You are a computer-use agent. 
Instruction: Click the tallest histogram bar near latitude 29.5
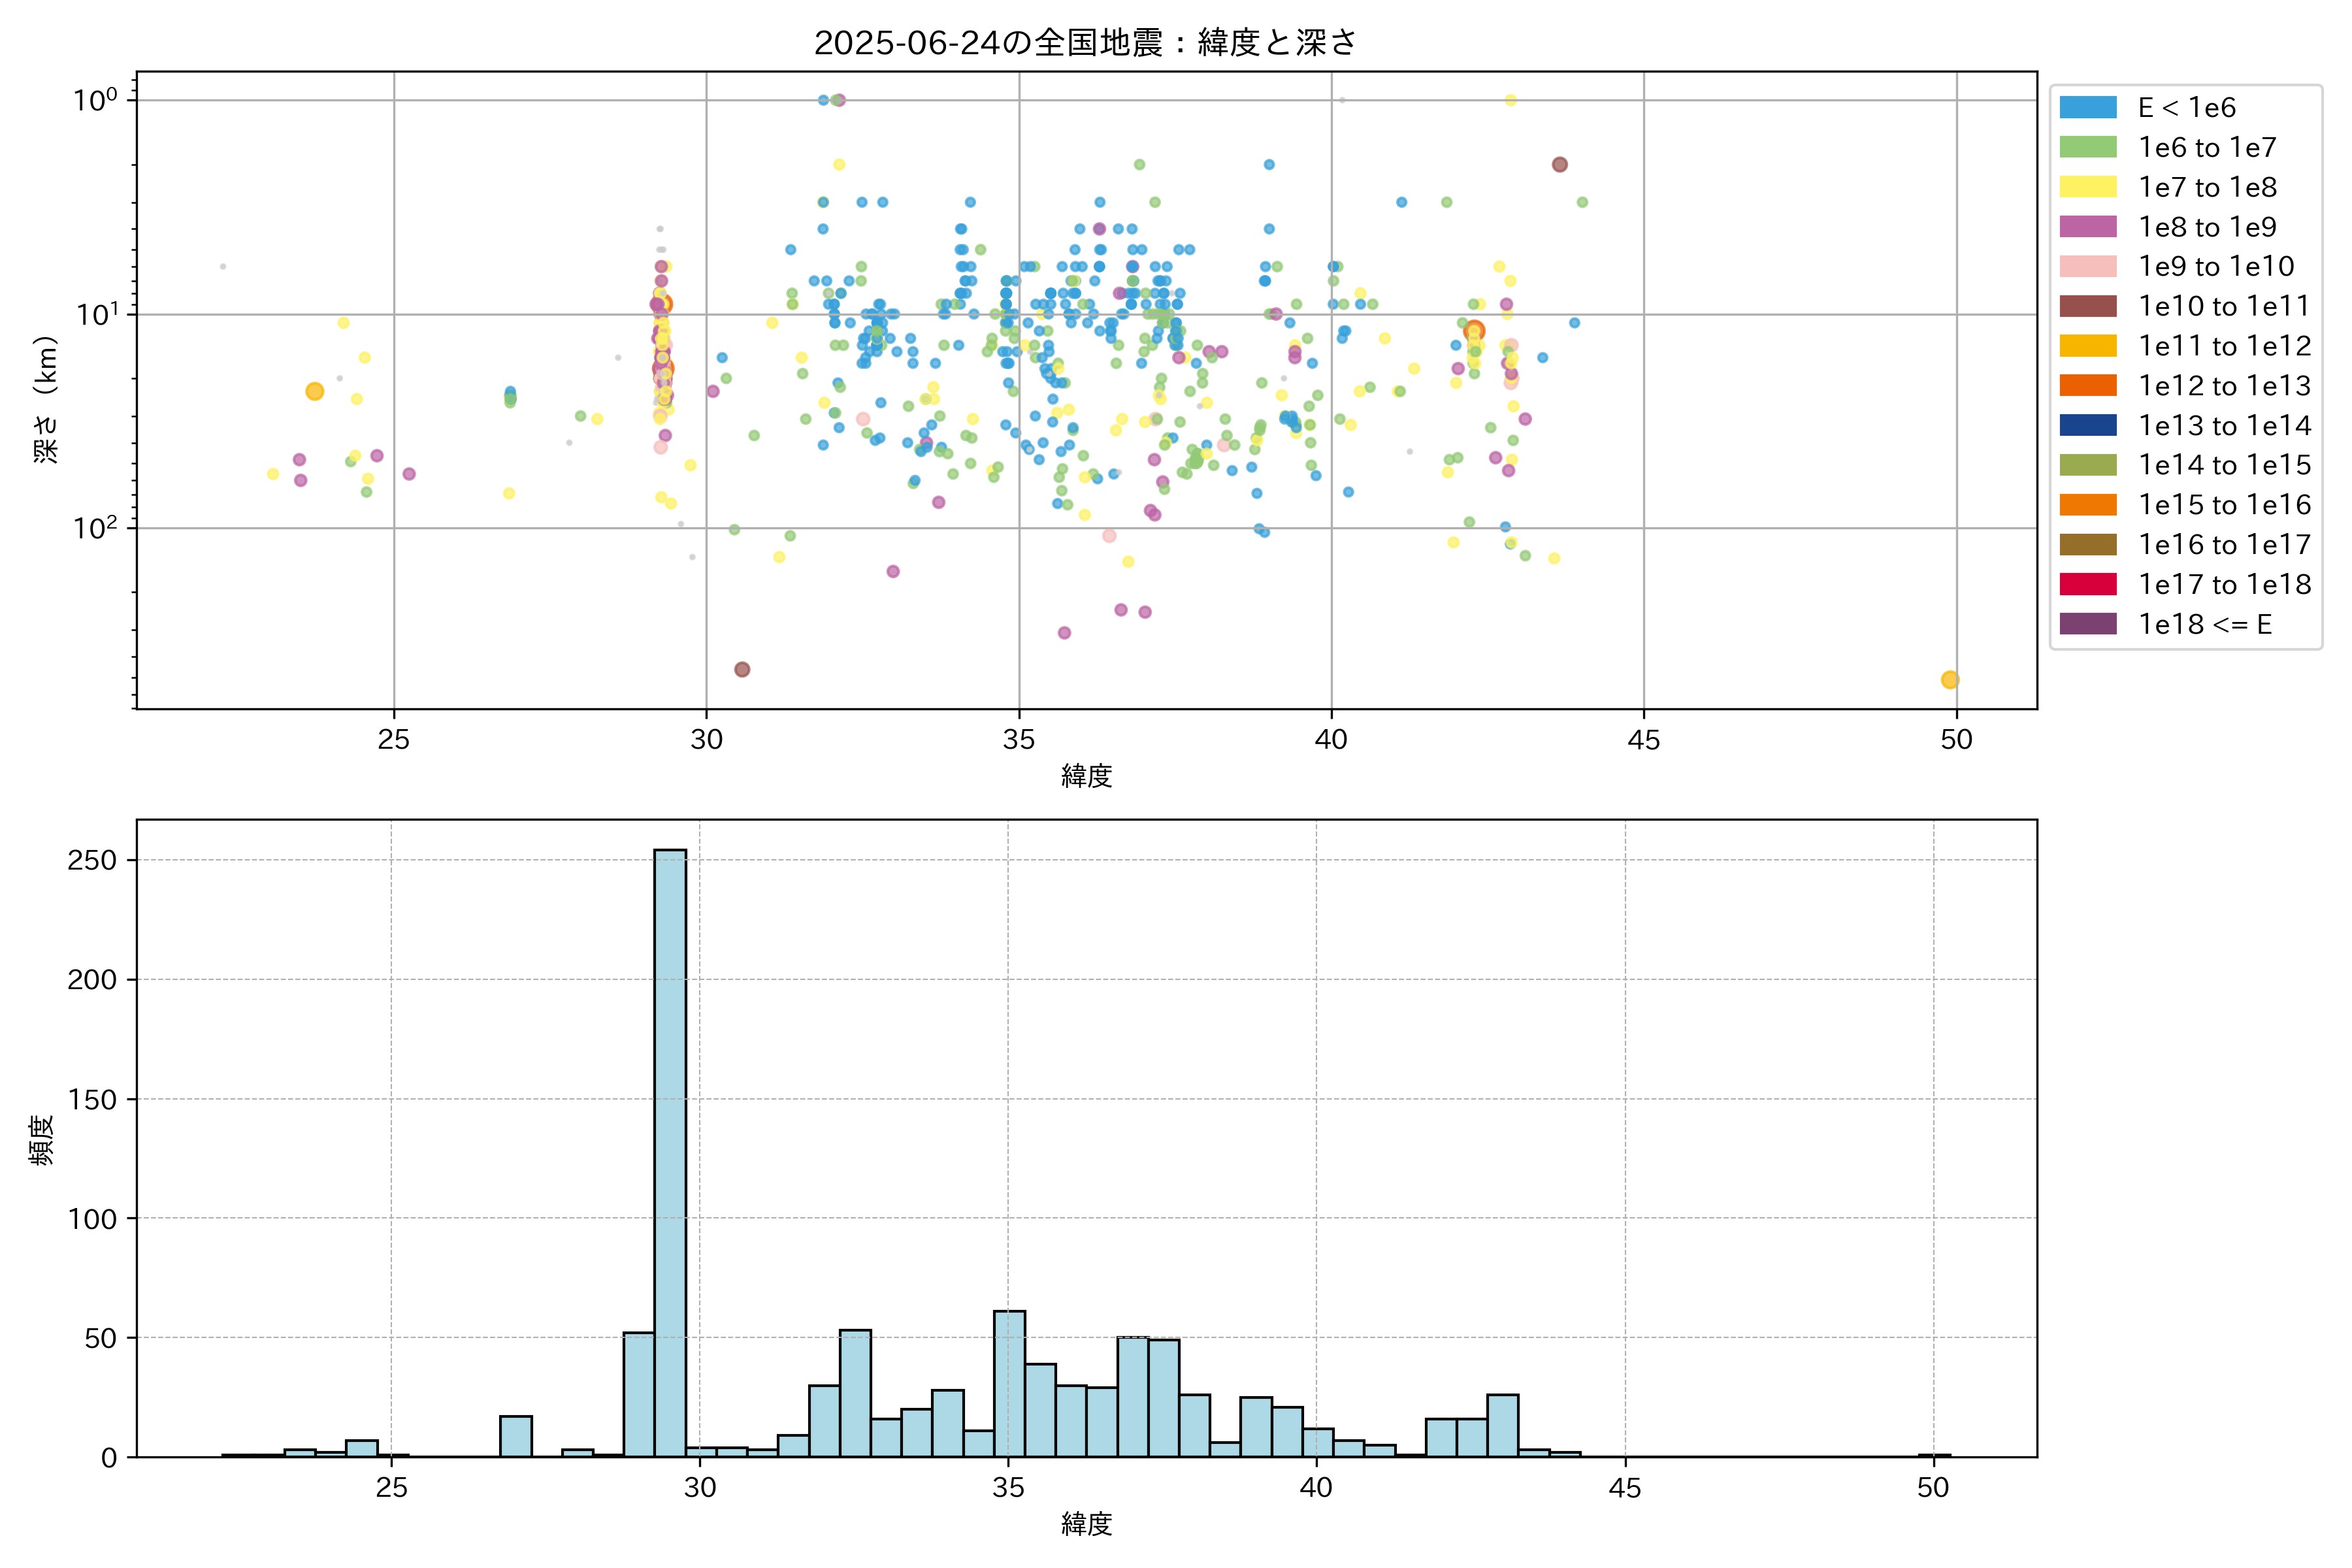point(670,1150)
